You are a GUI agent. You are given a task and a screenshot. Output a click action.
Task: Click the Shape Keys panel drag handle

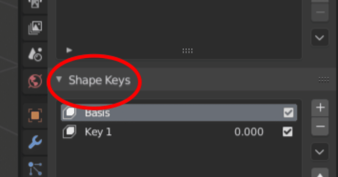pyautogui.click(x=324, y=80)
